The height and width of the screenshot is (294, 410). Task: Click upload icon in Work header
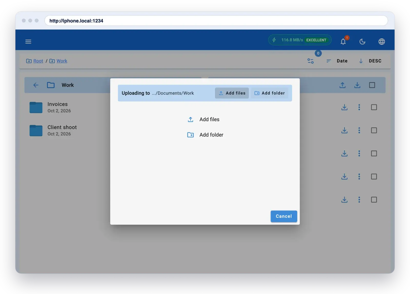343,85
